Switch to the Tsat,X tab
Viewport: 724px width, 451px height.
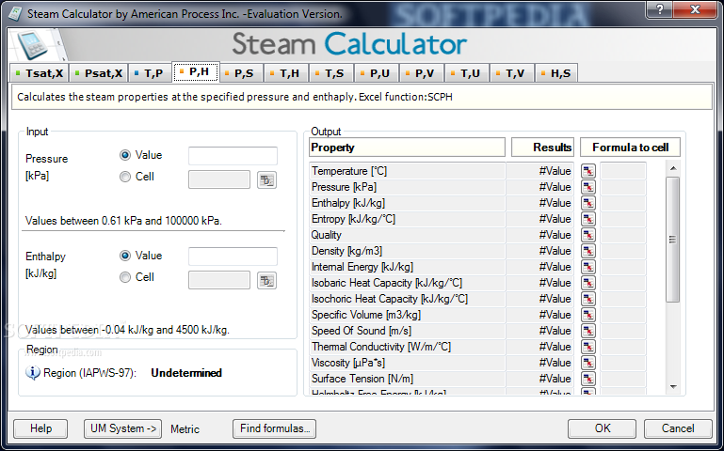[x=40, y=73]
